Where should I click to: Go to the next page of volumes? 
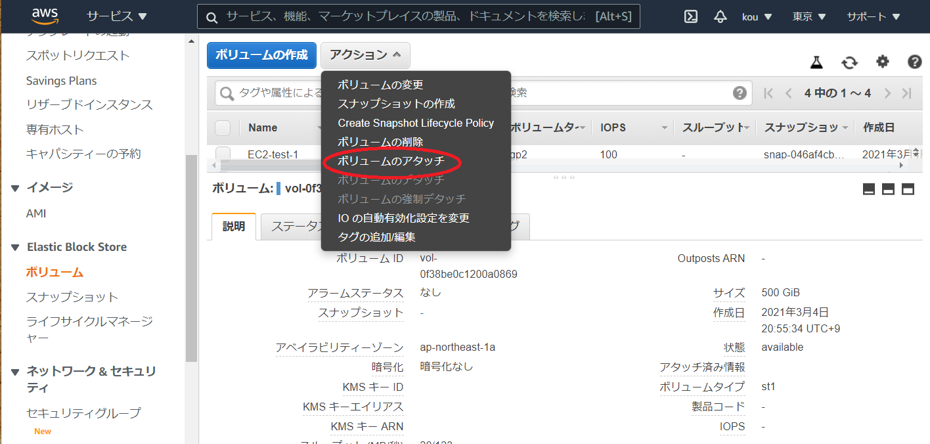click(x=887, y=93)
